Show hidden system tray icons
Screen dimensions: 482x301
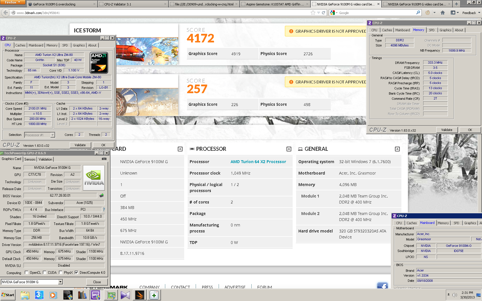[448, 295]
